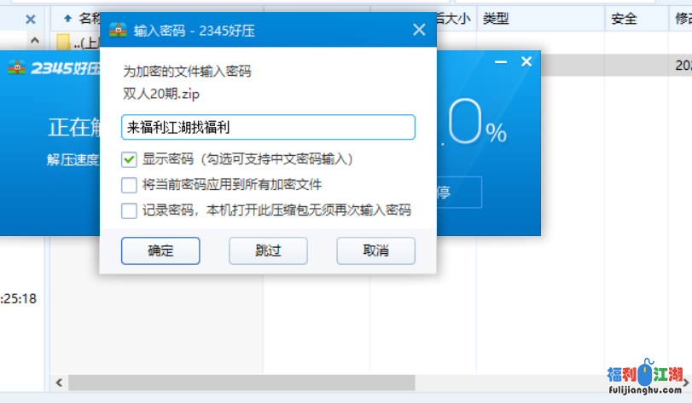This screenshot has width=692, height=403.
Task: Click the X button left of 名称 column
Action: pos(31,18)
